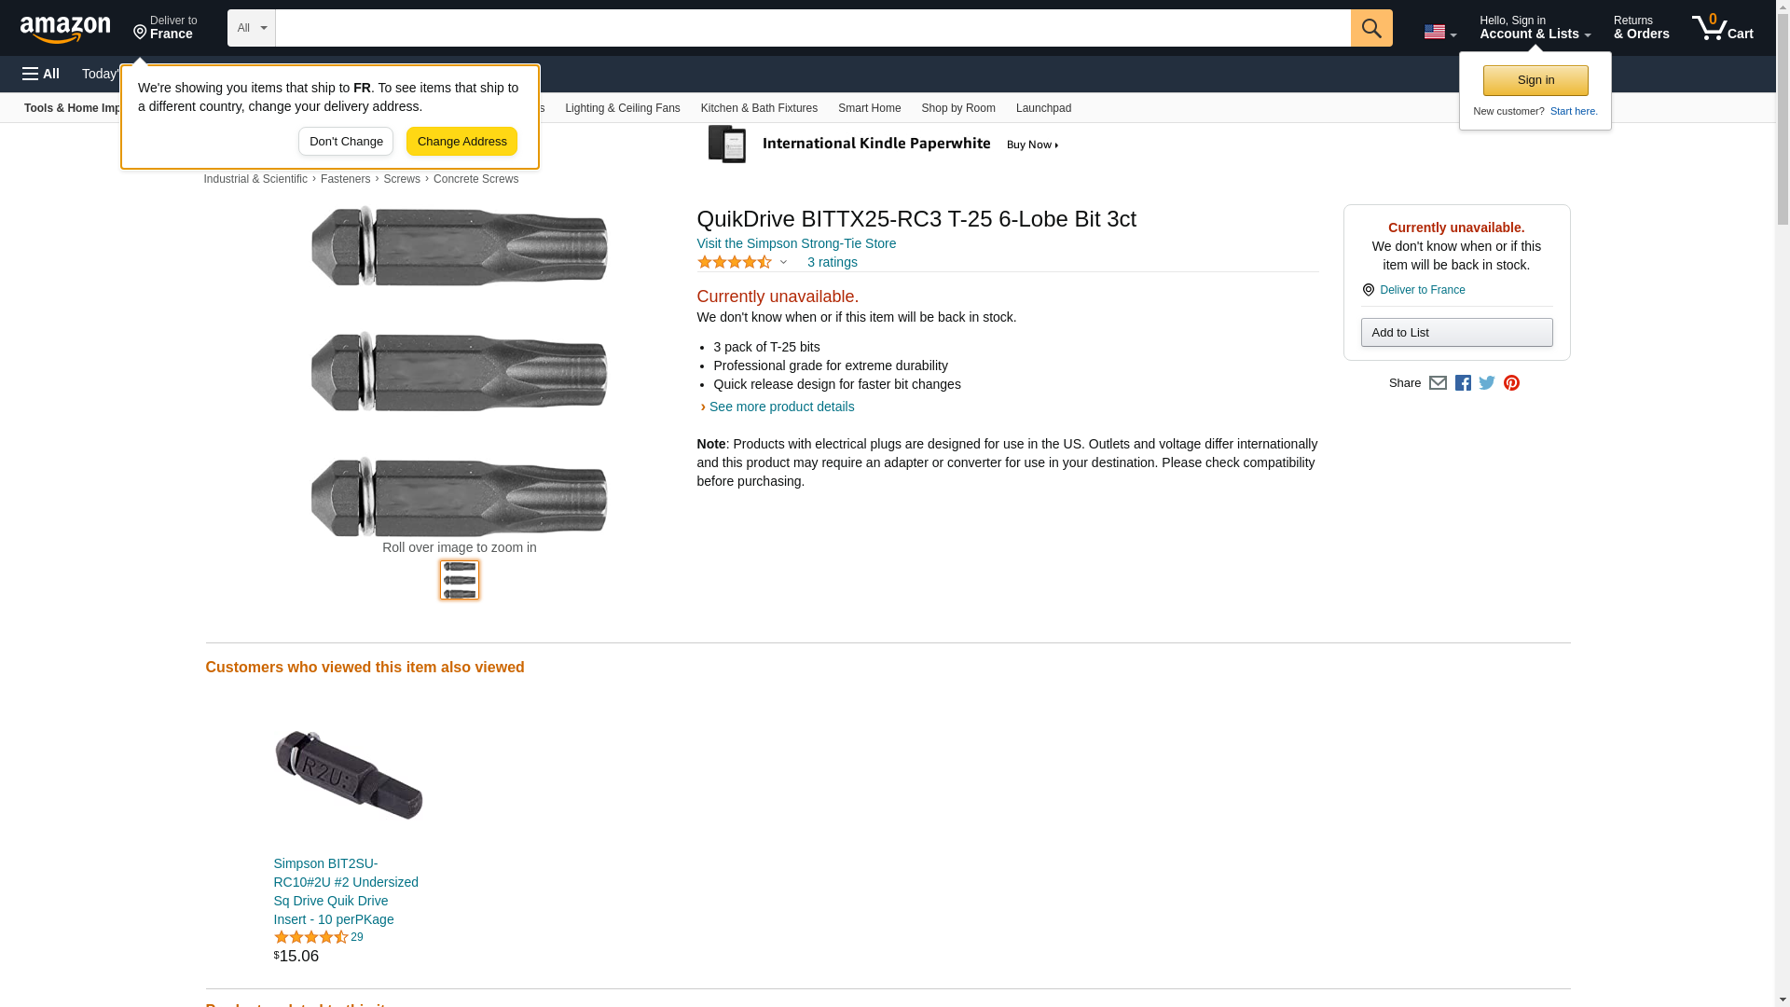Share product on Facebook icon
1790x1007 pixels.
(1463, 383)
